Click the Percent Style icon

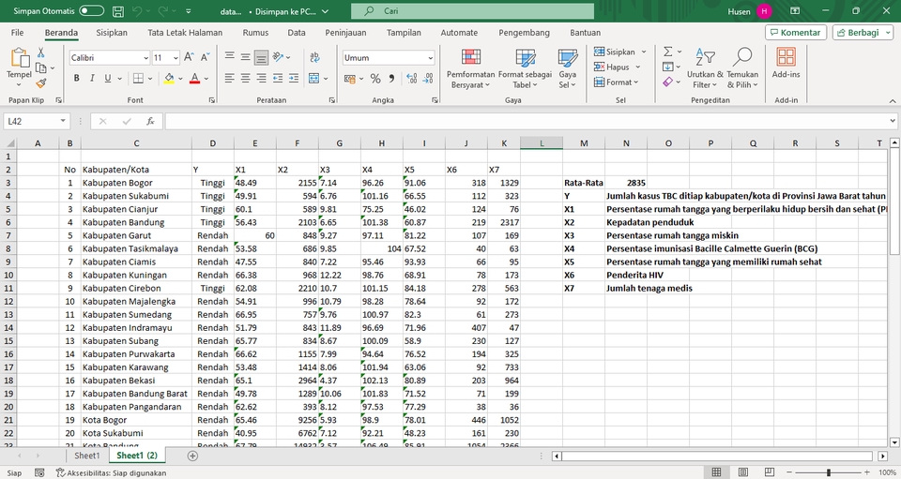pos(375,79)
